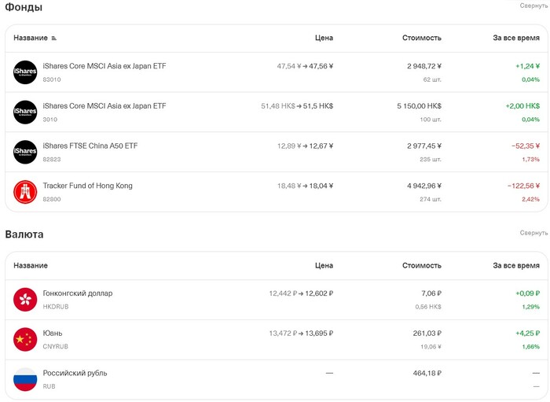Click За все время header in Фонды
The width and height of the screenshot is (550, 402).
coord(516,38)
